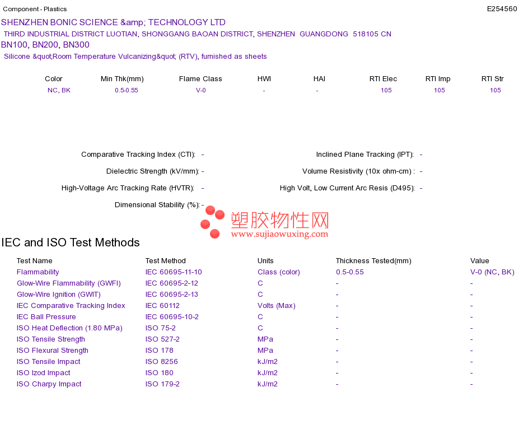This screenshot has width=532, height=448.
Task: Click the Inclined Plane Tracking (IPT) label
Action: (x=365, y=155)
